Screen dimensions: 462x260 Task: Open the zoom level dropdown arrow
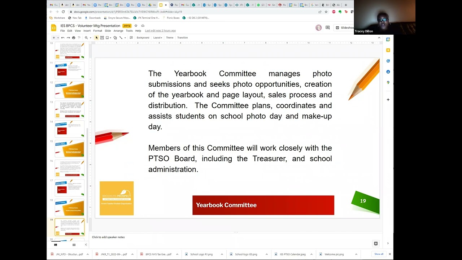[90, 38]
